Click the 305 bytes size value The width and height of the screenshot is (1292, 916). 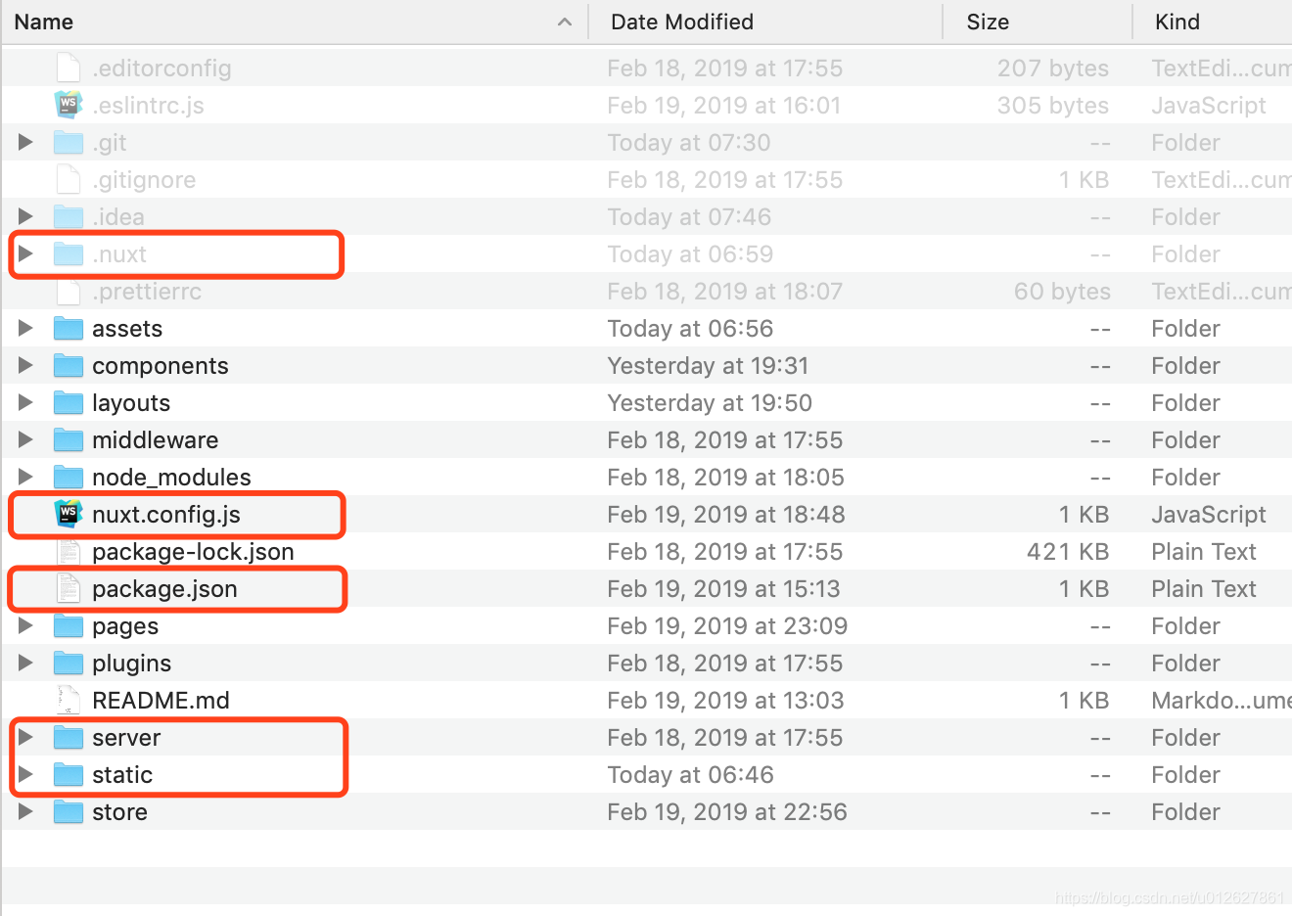pos(1053,106)
